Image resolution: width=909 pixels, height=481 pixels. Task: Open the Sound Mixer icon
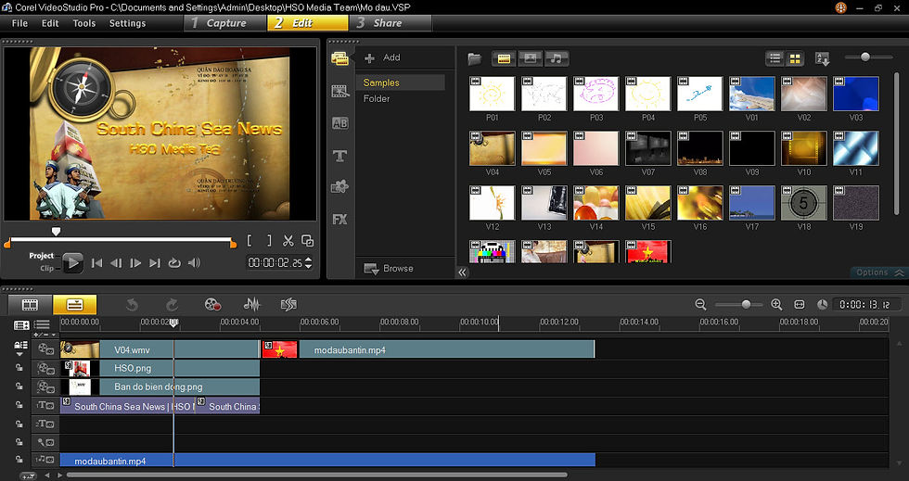tap(251, 304)
